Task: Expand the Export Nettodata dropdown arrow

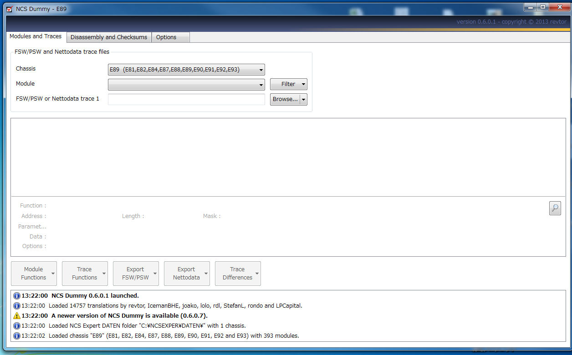Action: click(x=206, y=274)
